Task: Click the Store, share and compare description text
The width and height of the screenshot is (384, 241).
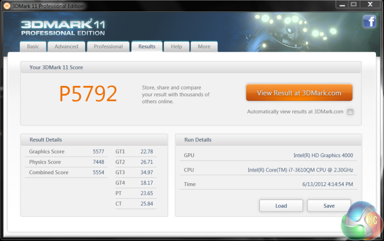Action: tap(175, 94)
